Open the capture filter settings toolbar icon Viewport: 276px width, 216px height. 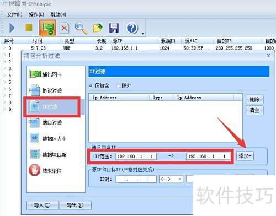coord(47,28)
